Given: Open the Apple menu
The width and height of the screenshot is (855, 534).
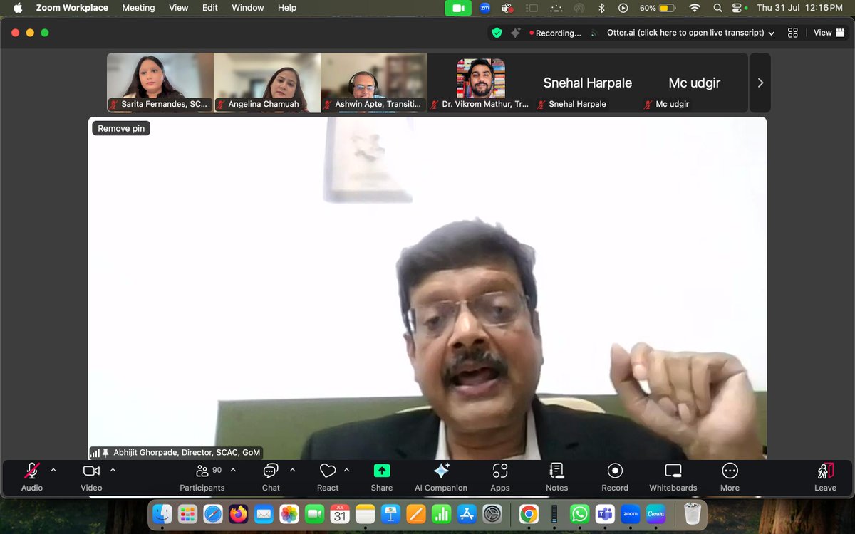Looking at the screenshot, I should pyautogui.click(x=18, y=8).
